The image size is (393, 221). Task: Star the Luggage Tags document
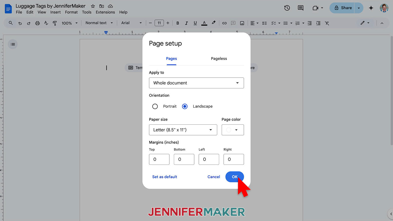click(93, 6)
